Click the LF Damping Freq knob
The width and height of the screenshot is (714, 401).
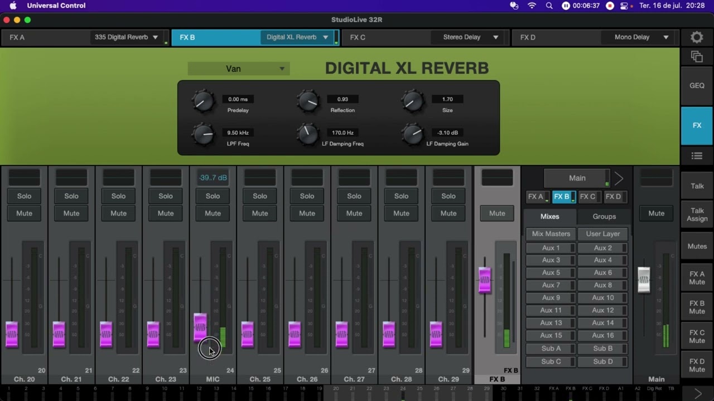(308, 134)
